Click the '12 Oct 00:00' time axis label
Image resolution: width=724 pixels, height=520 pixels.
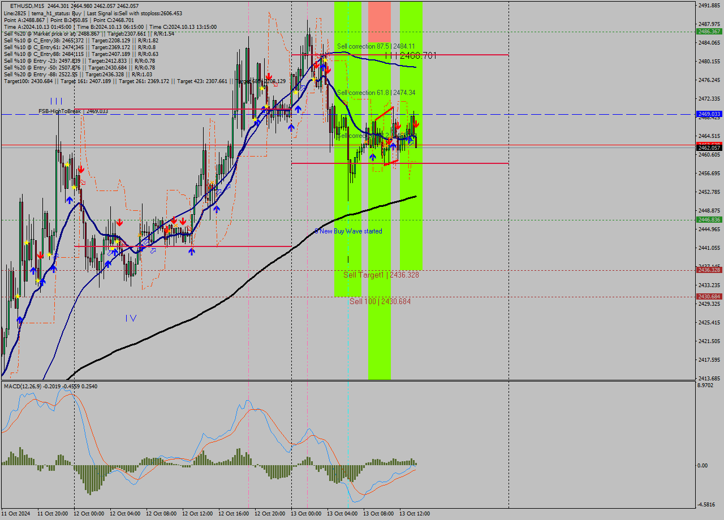click(x=89, y=514)
